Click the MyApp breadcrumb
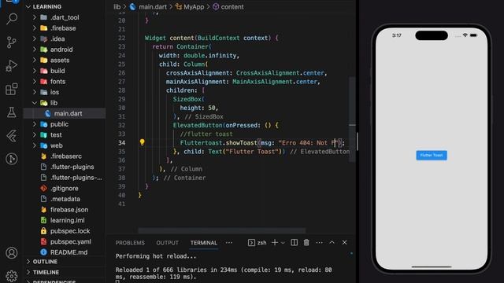The image size is (504, 283). click(194, 7)
